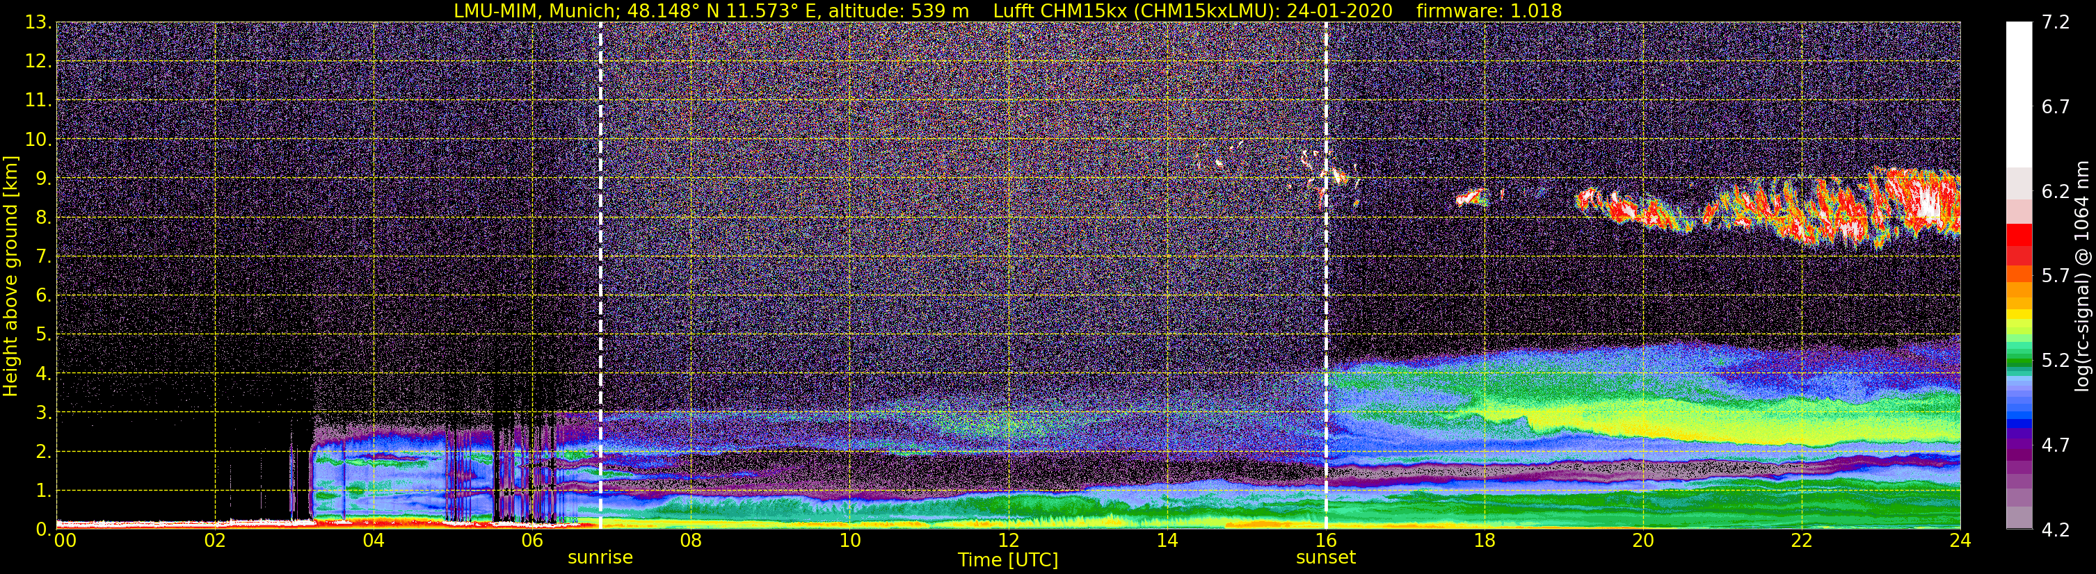Click colorbar tick value '6.2'
Viewport: 2096px width, 574px height.
[x=2056, y=192]
